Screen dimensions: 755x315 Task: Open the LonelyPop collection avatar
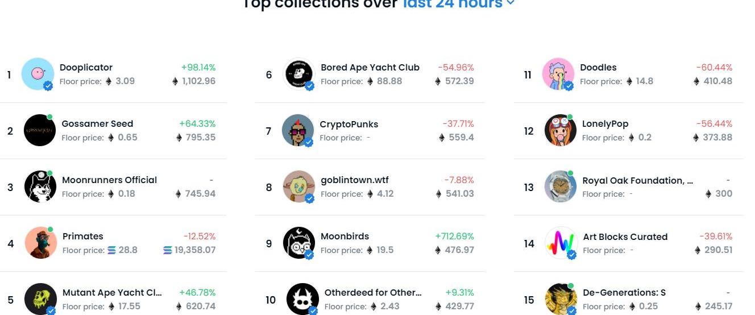(x=560, y=130)
